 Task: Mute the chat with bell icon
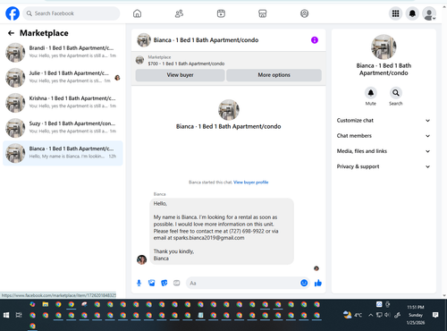pos(371,93)
